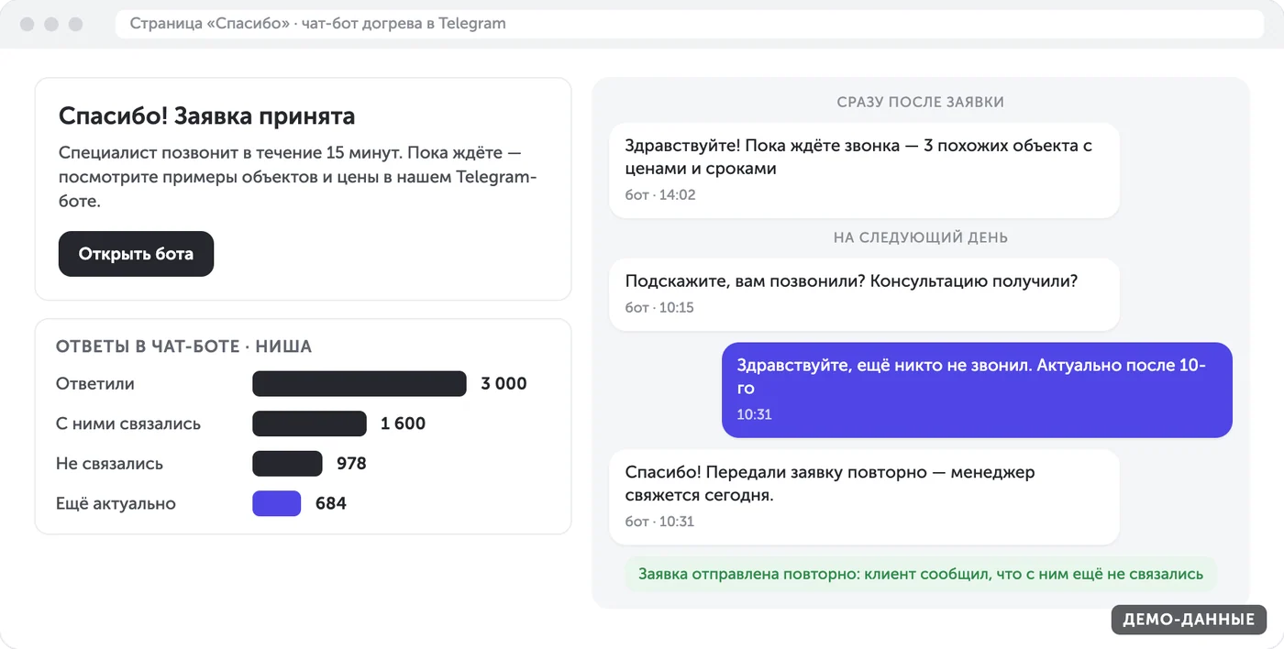
Task: Click the «Не связались» label
Action: pos(109,463)
